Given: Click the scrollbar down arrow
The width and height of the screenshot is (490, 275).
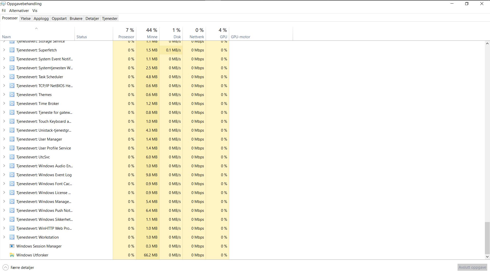Looking at the screenshot, I should (x=487, y=257).
